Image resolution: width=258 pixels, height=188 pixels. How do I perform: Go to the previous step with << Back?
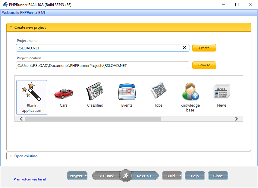(106, 176)
